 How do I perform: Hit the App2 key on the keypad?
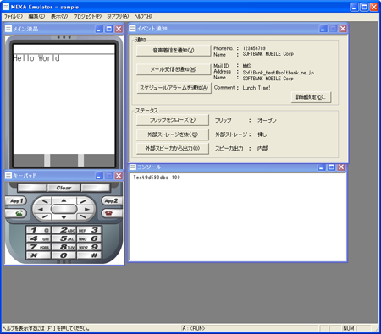pos(111,200)
